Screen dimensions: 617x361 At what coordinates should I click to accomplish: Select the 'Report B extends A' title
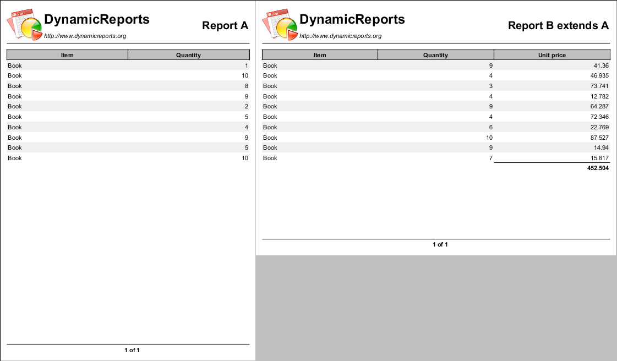558,25
